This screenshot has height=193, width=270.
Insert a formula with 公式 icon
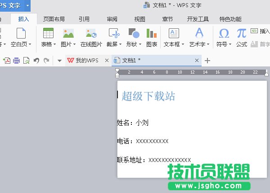[242, 34]
